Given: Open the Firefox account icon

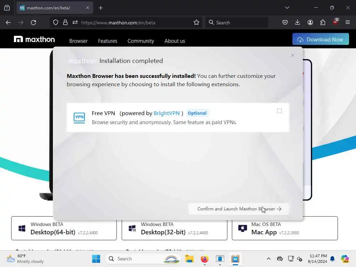Looking at the screenshot, I should click(x=310, y=22).
